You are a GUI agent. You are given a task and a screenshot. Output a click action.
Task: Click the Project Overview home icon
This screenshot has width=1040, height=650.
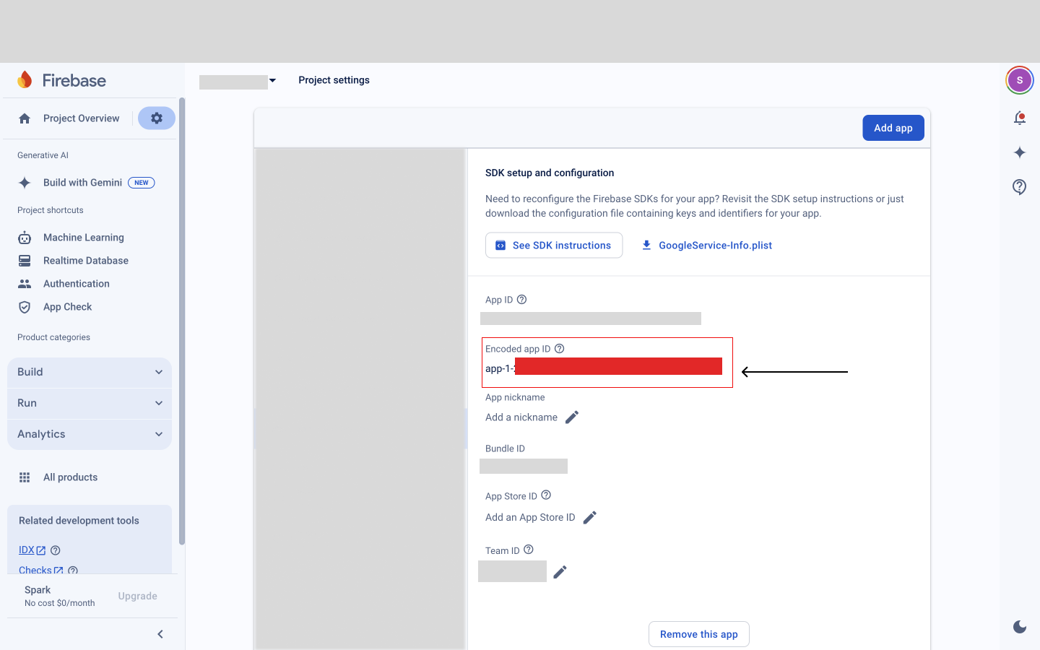click(x=25, y=118)
